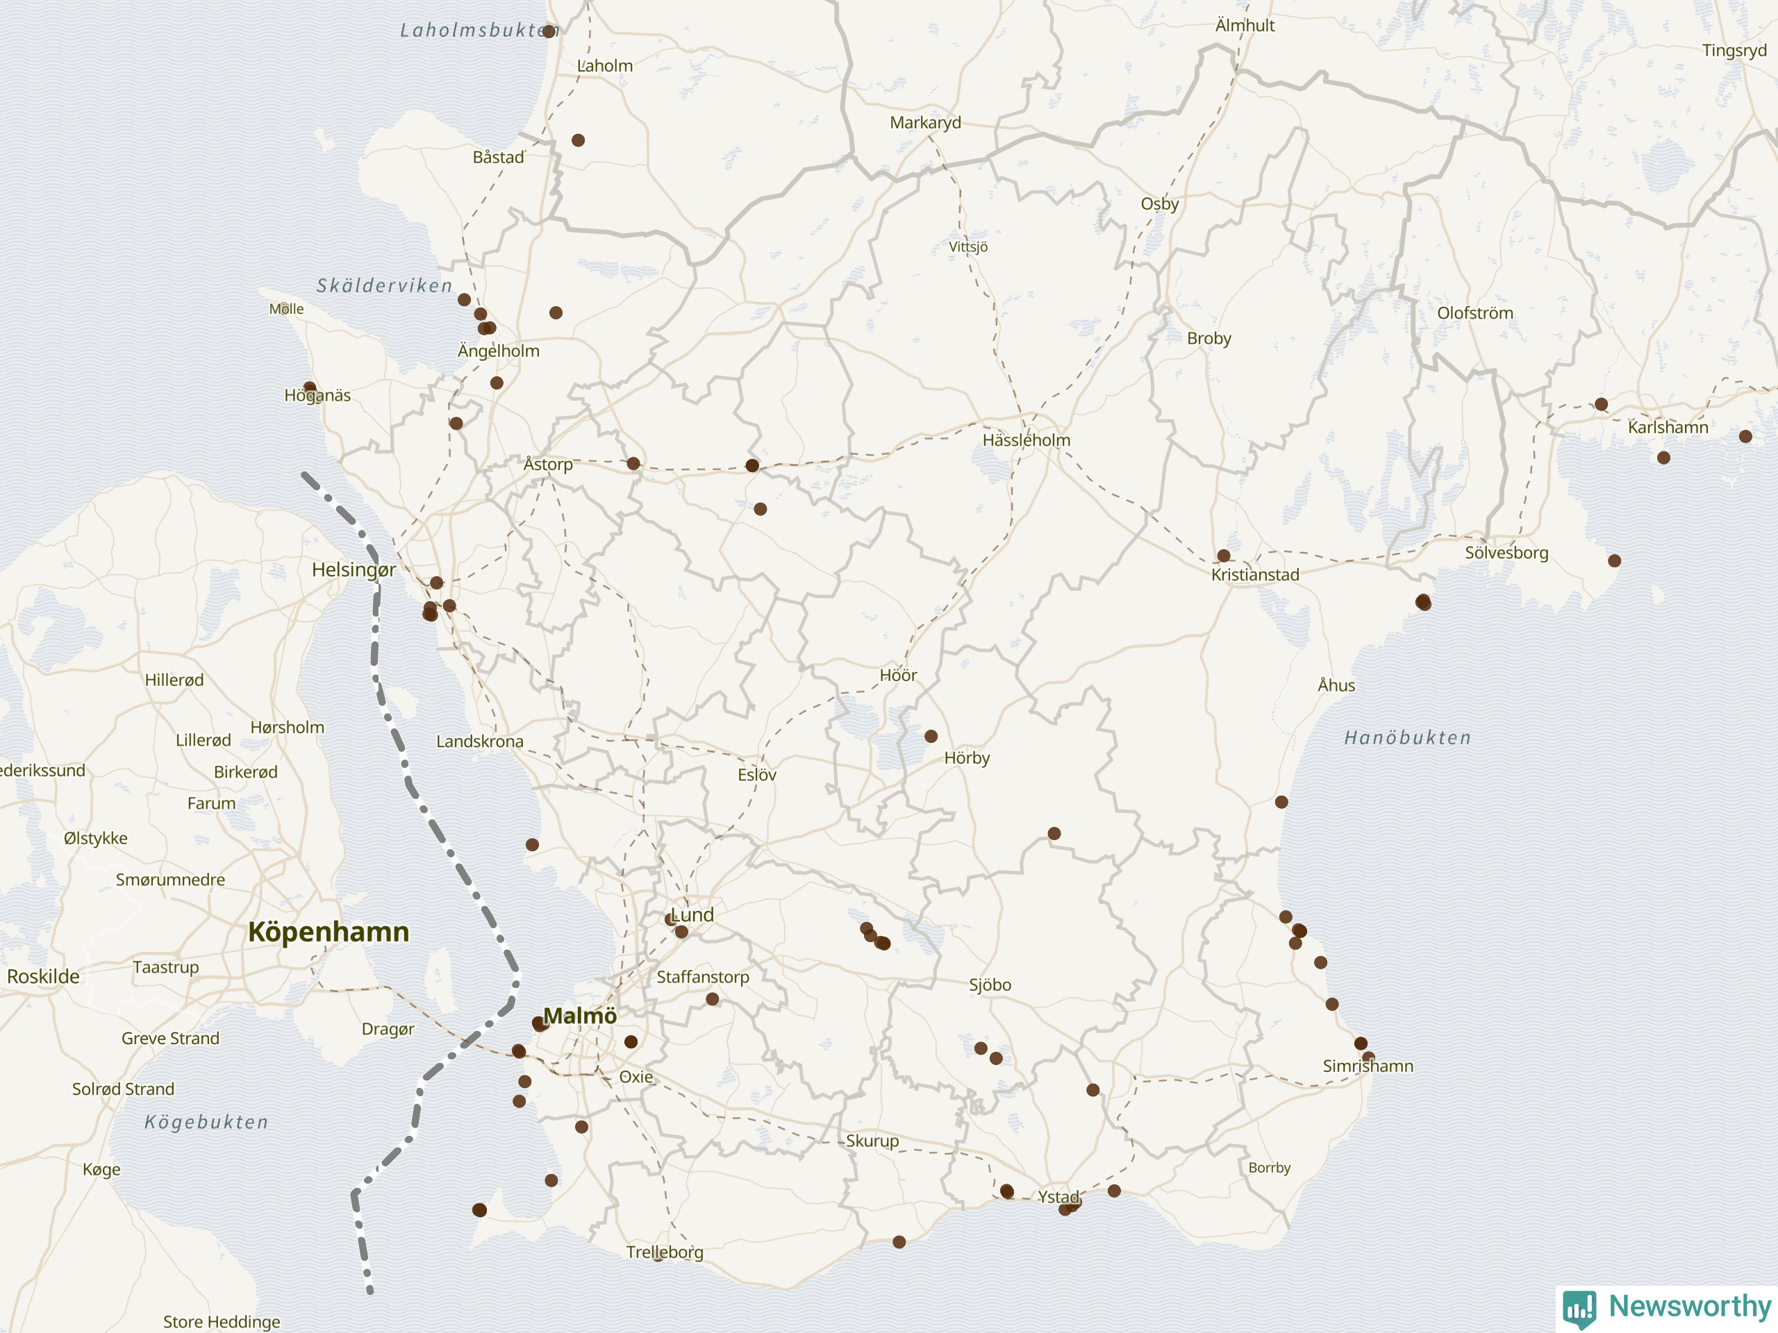This screenshot has height=1333, width=1778.
Task: Click the Olofström label
Action: click(1475, 313)
